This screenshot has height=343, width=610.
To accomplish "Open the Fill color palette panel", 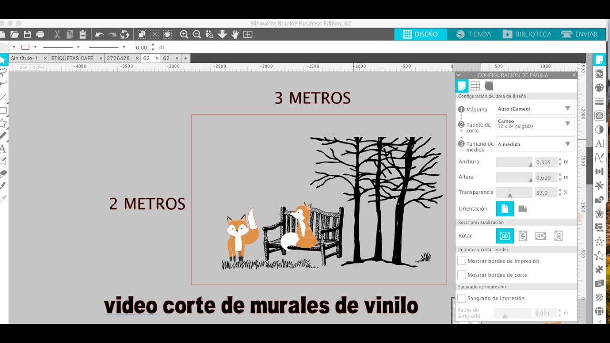I will click(600, 88).
